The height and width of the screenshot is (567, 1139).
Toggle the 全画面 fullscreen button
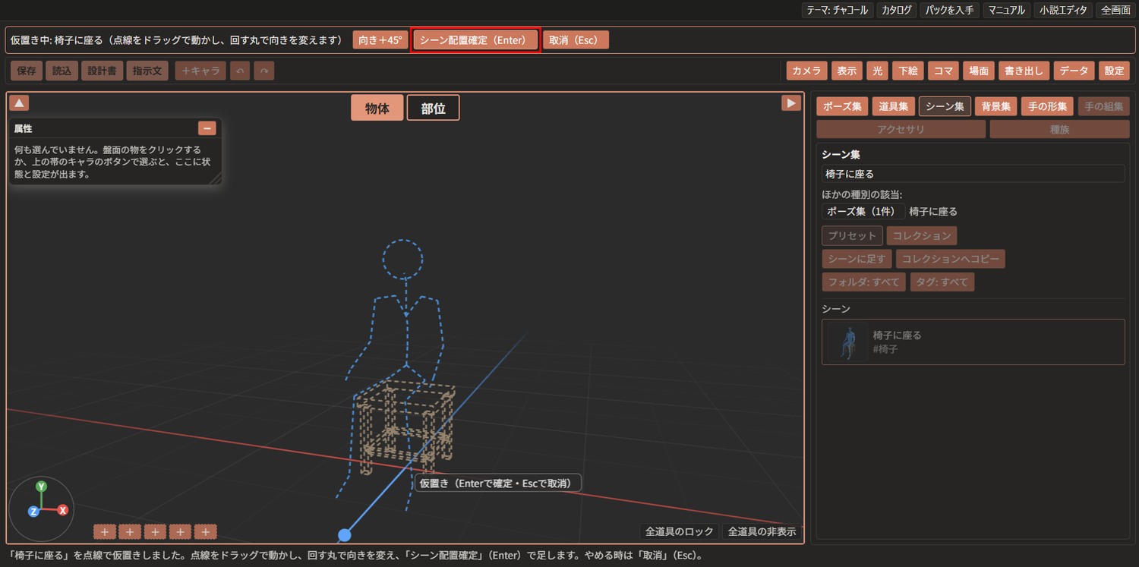pyautogui.click(x=1115, y=10)
